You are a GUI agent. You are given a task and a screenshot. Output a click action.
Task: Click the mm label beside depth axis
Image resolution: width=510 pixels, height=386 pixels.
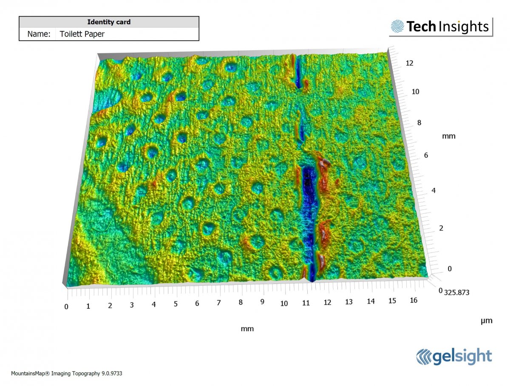click(448, 136)
